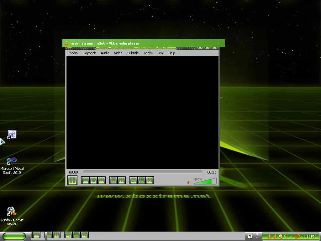Click the magnifier tray icon

(298, 236)
